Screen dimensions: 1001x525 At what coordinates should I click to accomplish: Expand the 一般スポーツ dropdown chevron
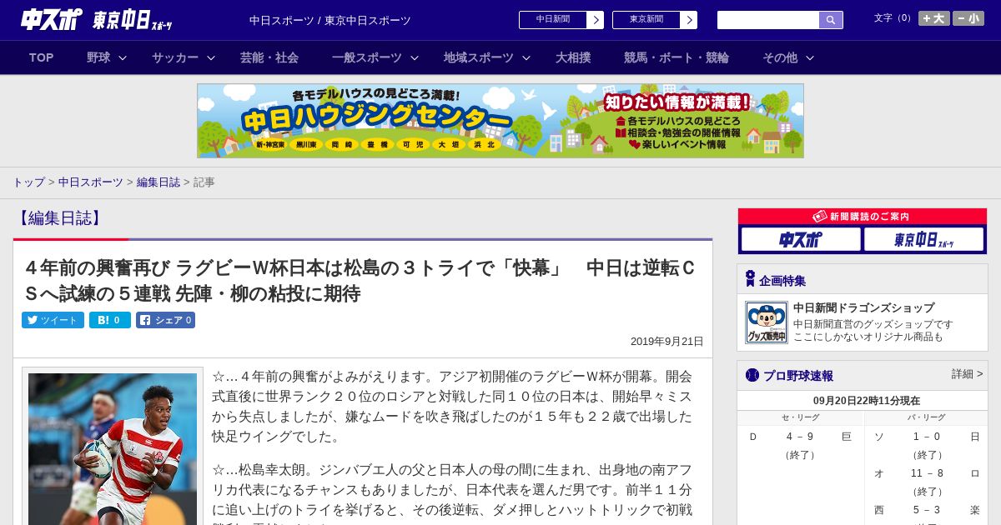click(x=415, y=57)
